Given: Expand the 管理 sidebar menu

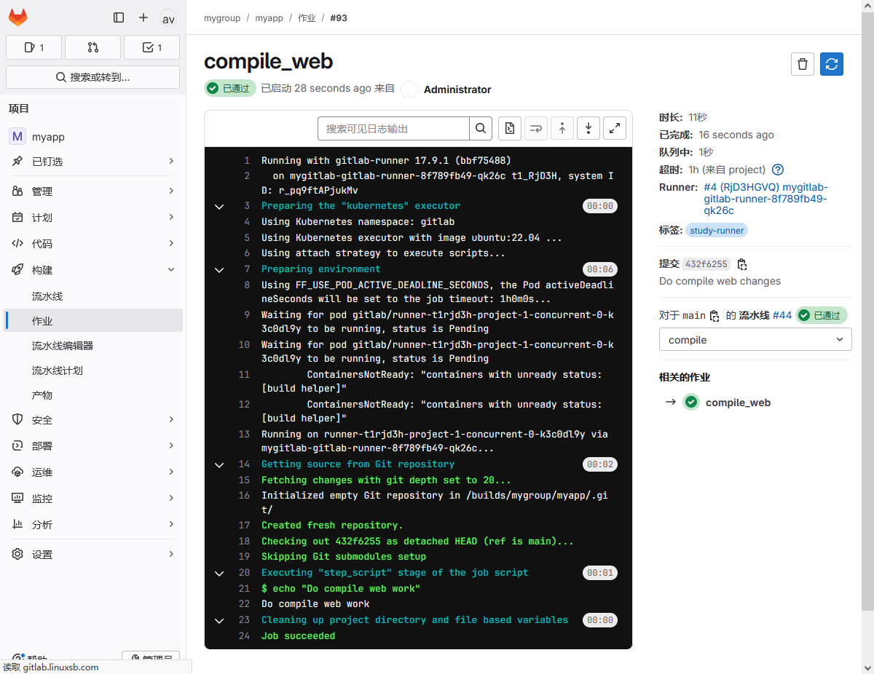Looking at the screenshot, I should tap(92, 191).
